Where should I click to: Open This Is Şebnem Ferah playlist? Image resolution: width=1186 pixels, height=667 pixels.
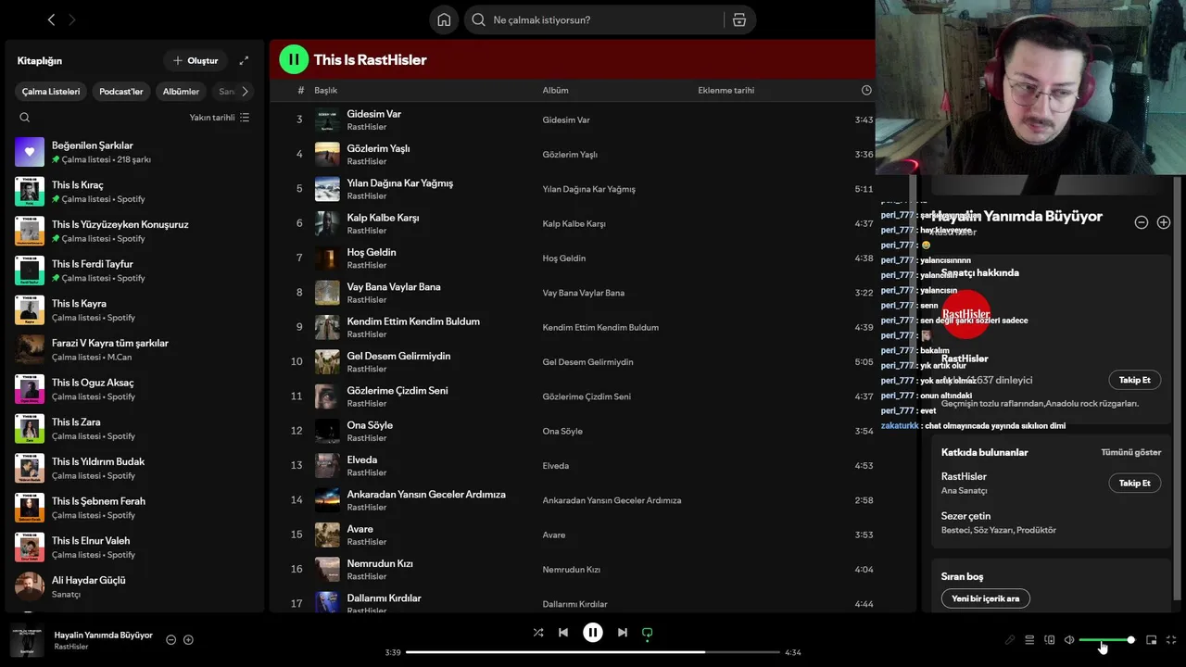134,508
